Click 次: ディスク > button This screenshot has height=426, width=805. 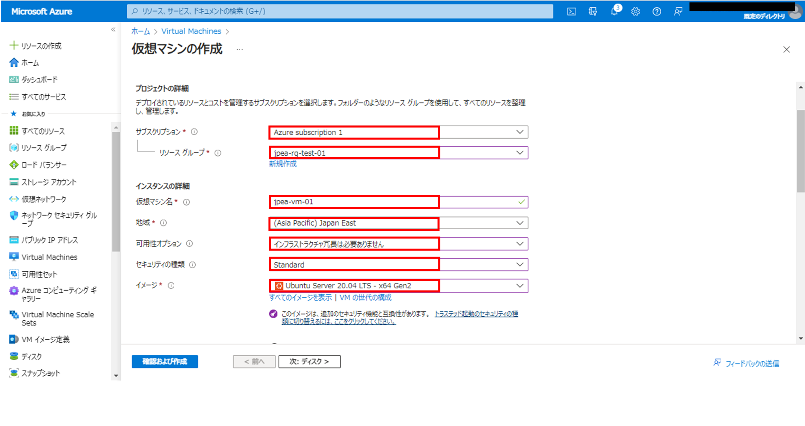click(309, 362)
